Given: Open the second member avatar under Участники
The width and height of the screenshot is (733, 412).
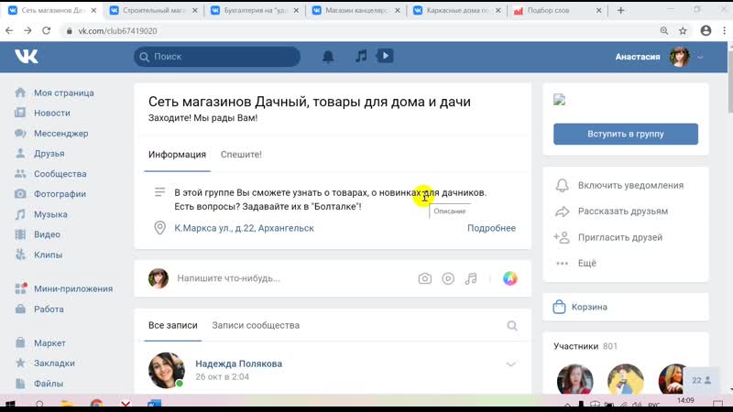Looking at the screenshot, I should 626,379.
